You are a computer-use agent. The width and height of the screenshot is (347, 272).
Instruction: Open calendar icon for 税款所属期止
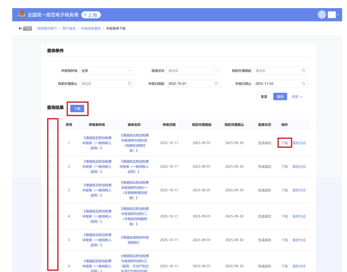130,84
